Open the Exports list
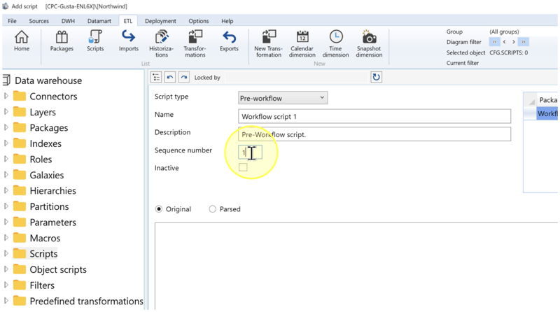This screenshot has width=560, height=312. click(229, 41)
